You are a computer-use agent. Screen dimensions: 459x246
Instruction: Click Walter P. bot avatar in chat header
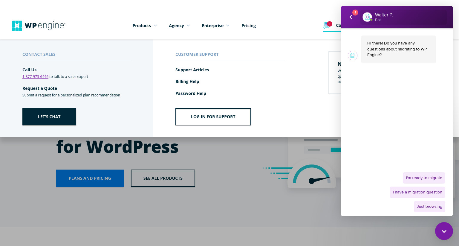[367, 17]
